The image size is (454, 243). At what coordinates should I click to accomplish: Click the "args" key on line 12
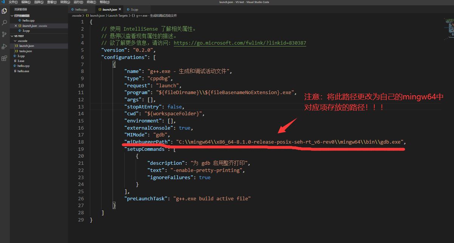pyautogui.click(x=133, y=100)
